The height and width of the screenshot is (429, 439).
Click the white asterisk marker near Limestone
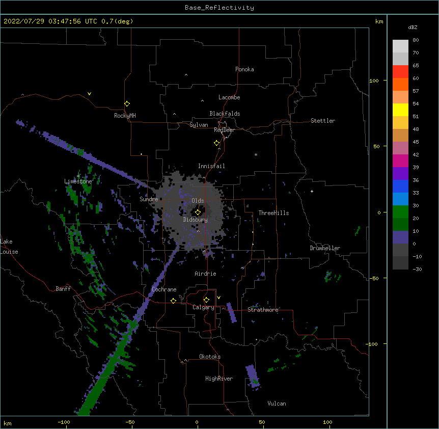[x=78, y=176]
